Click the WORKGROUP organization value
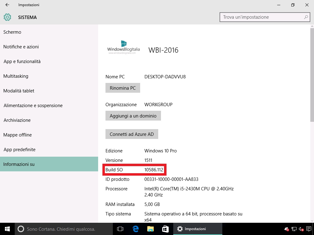 coord(159,105)
